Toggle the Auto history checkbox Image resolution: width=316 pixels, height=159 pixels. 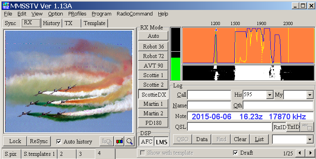pos(59,142)
